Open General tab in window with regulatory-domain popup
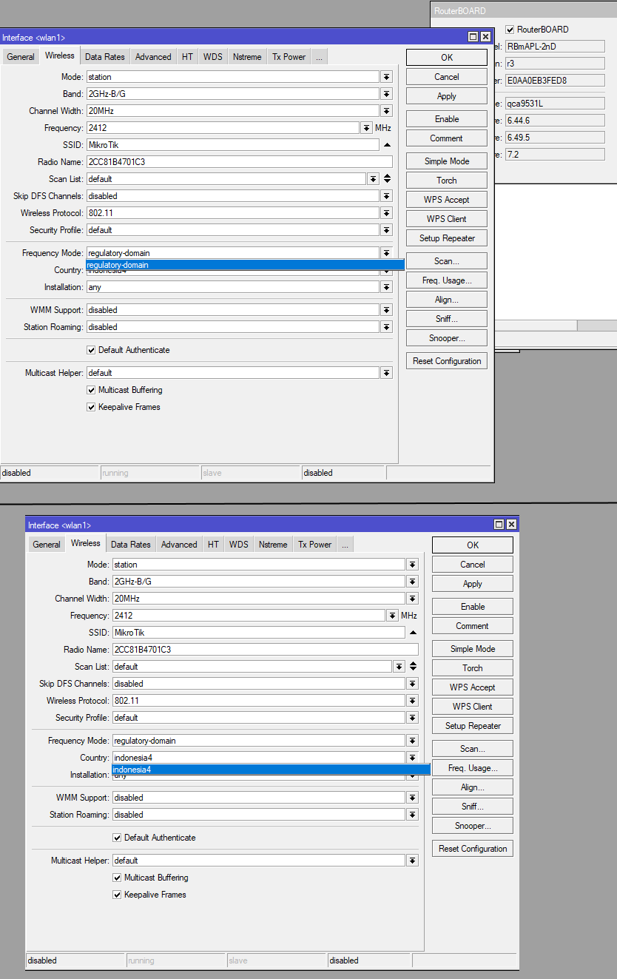 (21, 57)
